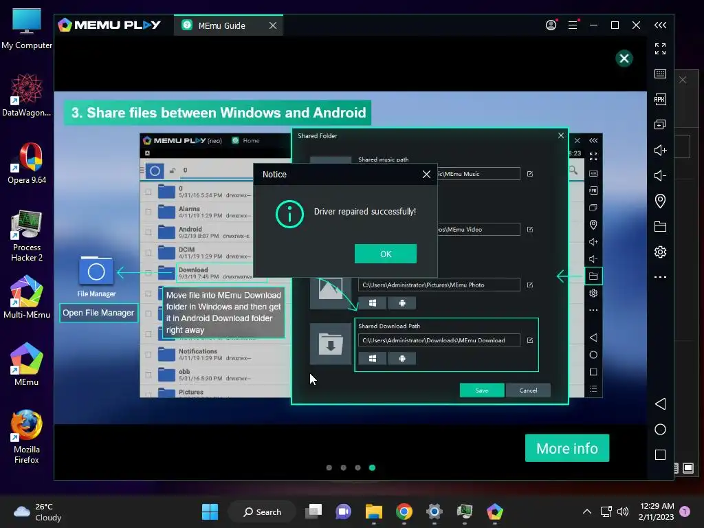Close the MEmu Guide tab with its X
Image resolution: width=704 pixels, height=528 pixels.
pyautogui.click(x=272, y=25)
